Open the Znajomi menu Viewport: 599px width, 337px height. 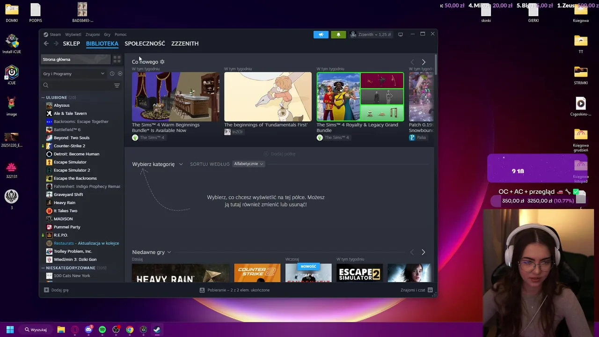click(92, 34)
